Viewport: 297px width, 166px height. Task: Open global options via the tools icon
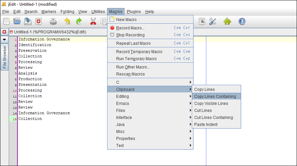point(212,21)
